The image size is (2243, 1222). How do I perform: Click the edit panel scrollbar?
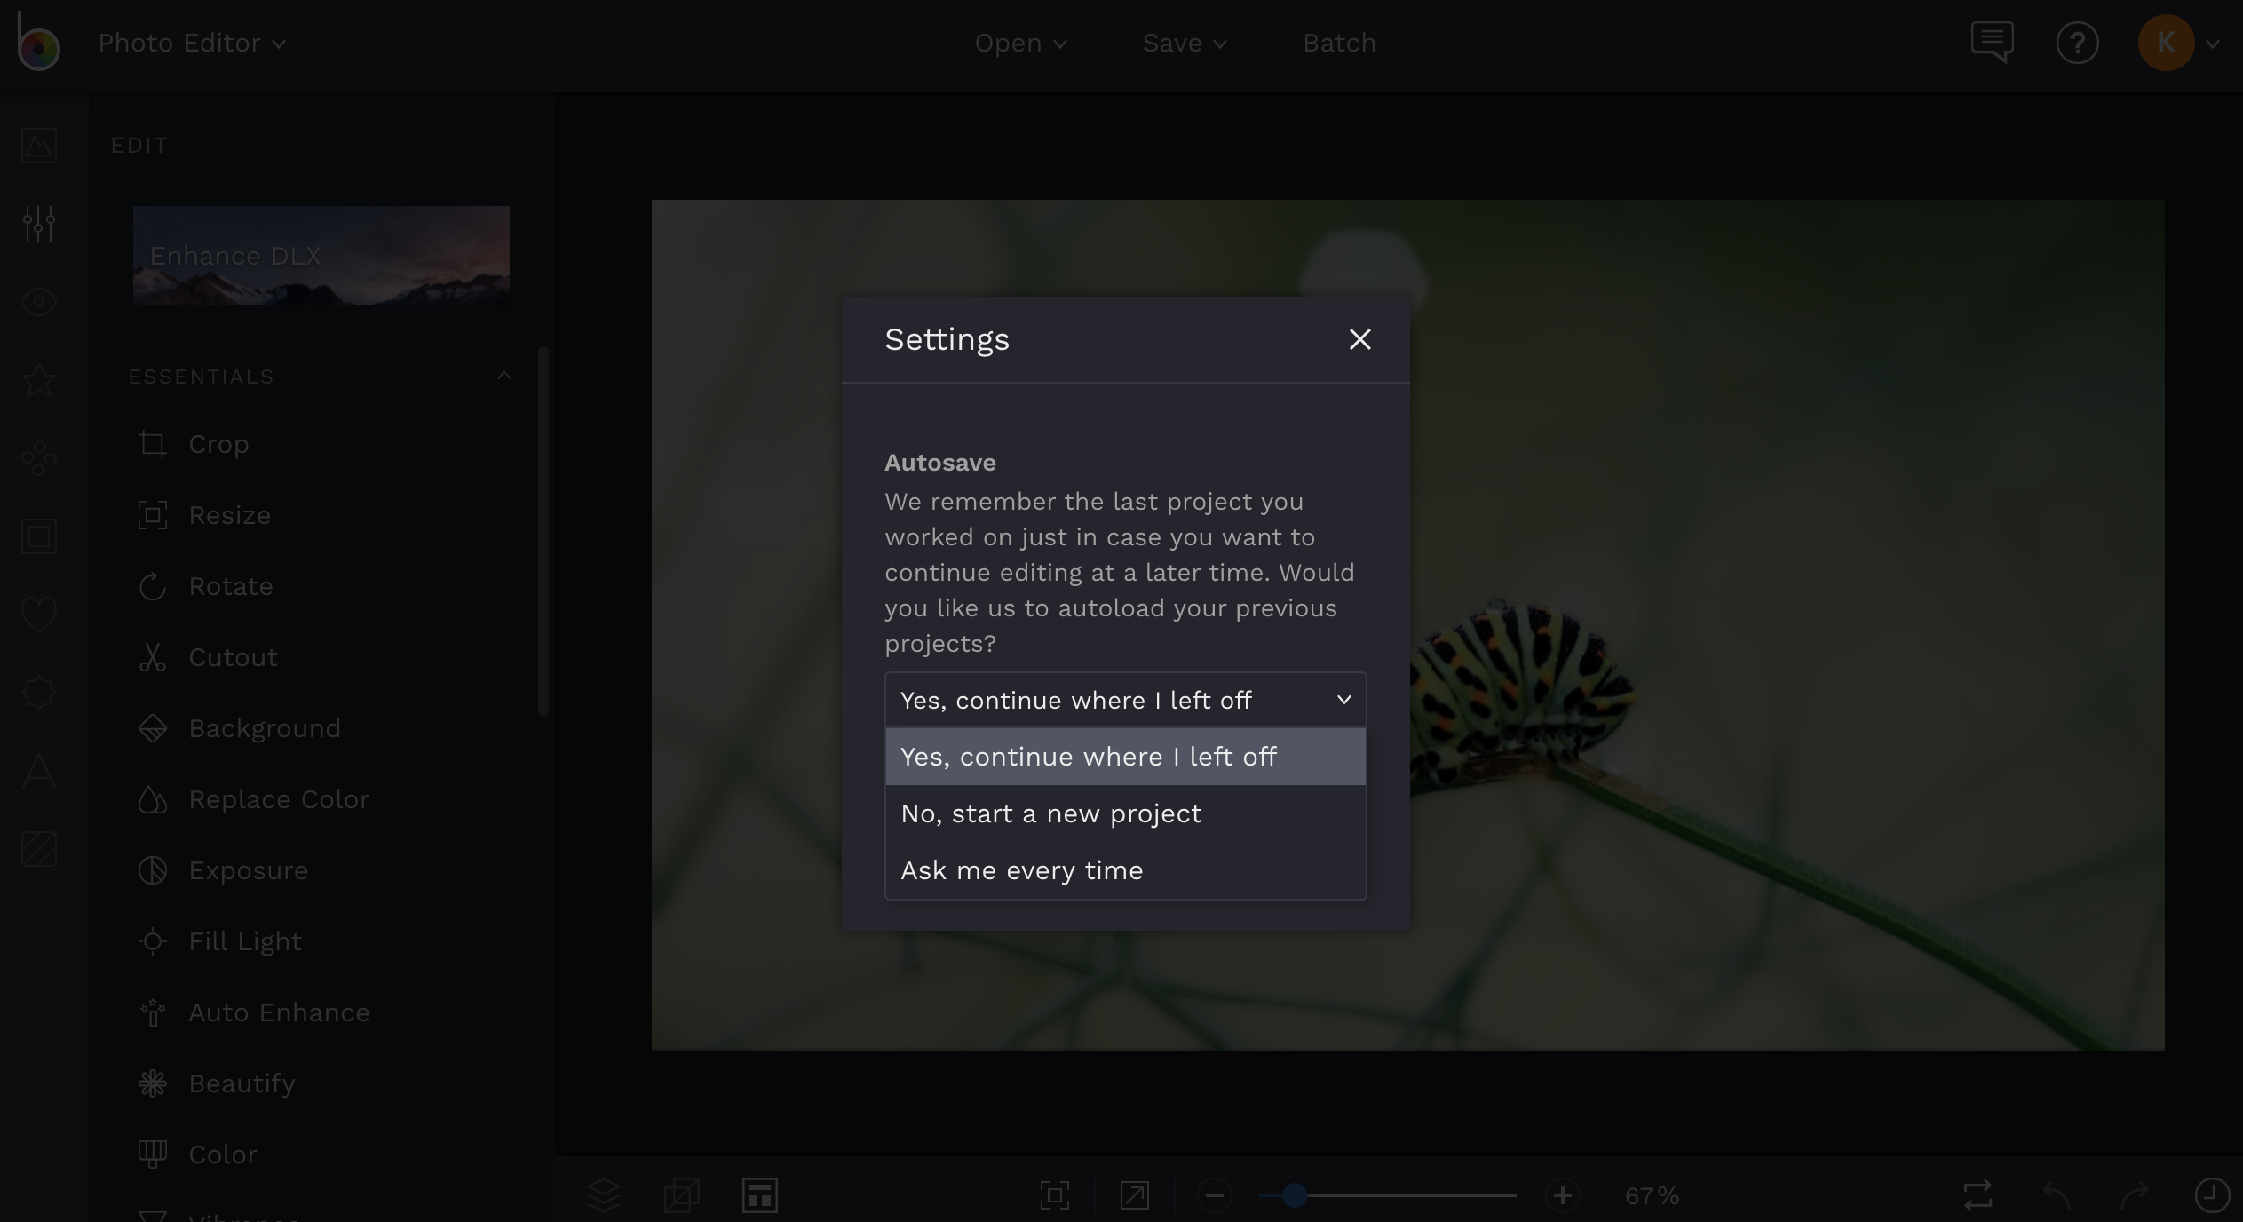[543, 531]
